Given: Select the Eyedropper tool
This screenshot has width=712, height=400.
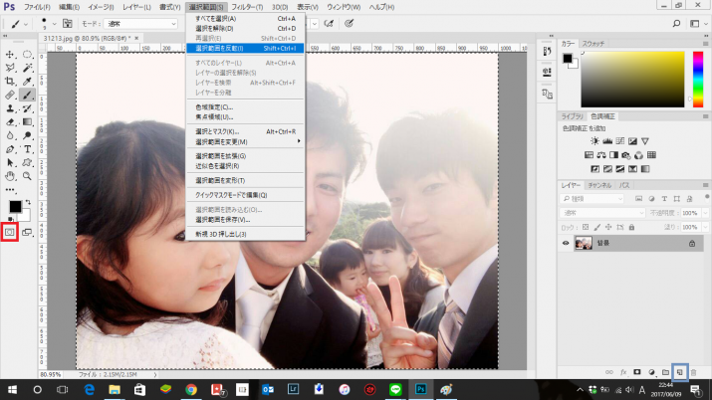Looking at the screenshot, I should tap(28, 82).
